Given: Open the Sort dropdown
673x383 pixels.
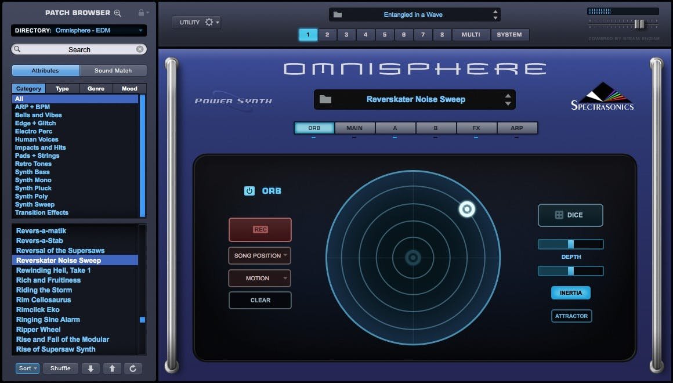Looking at the screenshot, I should 27,368.
